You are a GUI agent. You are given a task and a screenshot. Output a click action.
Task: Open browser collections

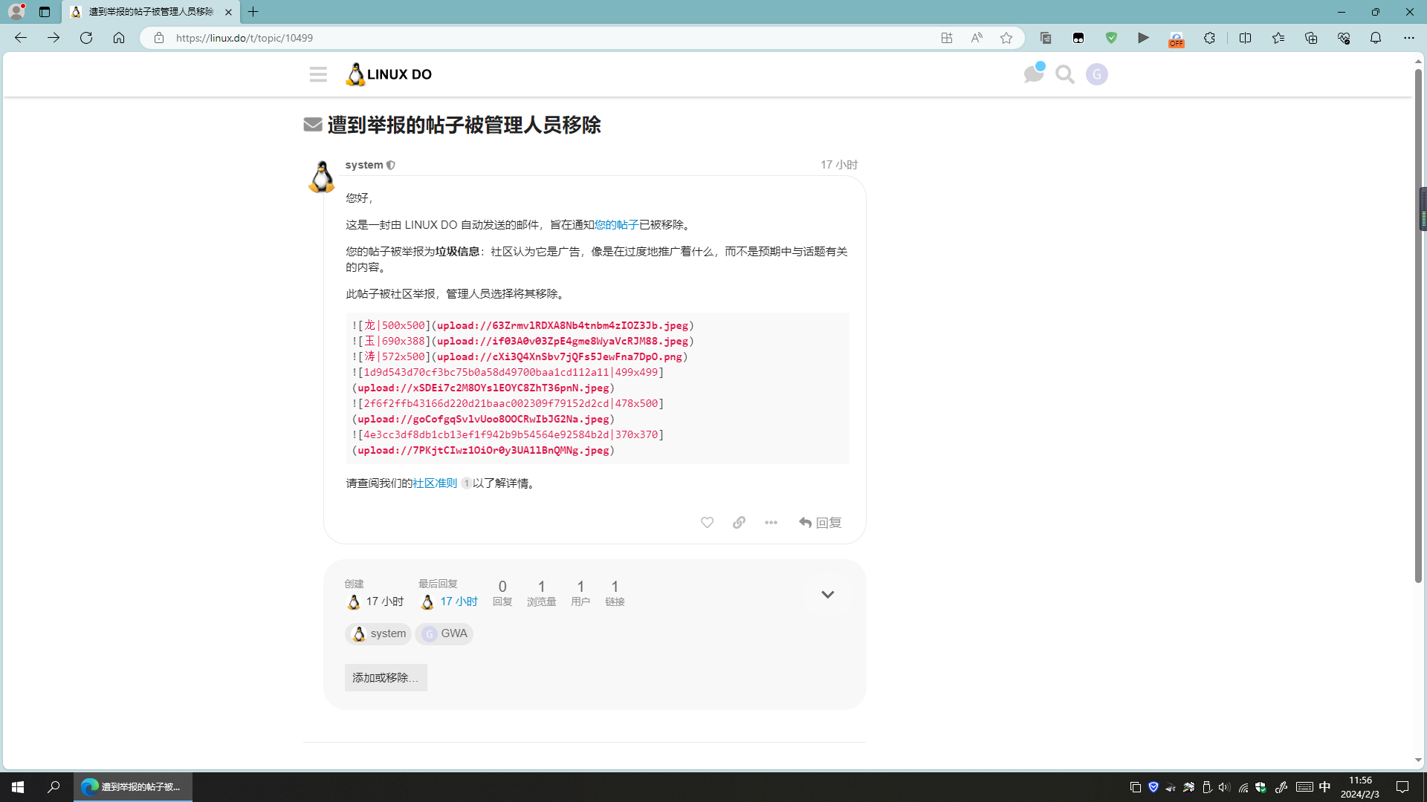point(1311,38)
